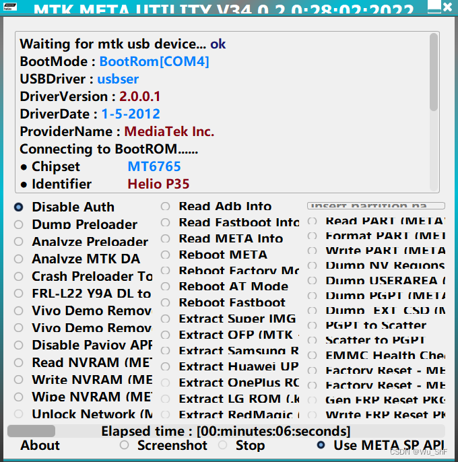The image size is (458, 462).
Task: Choose the Analyze MTK DA option
Action: (x=77, y=259)
